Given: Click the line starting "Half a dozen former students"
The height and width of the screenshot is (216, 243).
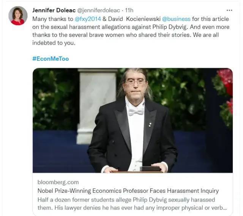Looking at the screenshot, I should (126, 200).
